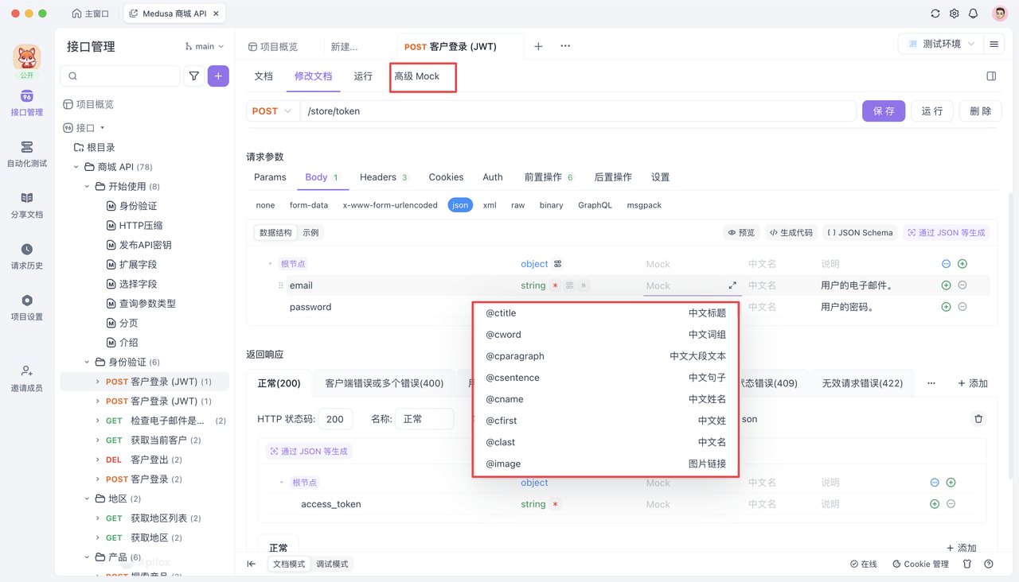
Task: Collapse sidebar with arrow icon at bottom
Action: 252,564
